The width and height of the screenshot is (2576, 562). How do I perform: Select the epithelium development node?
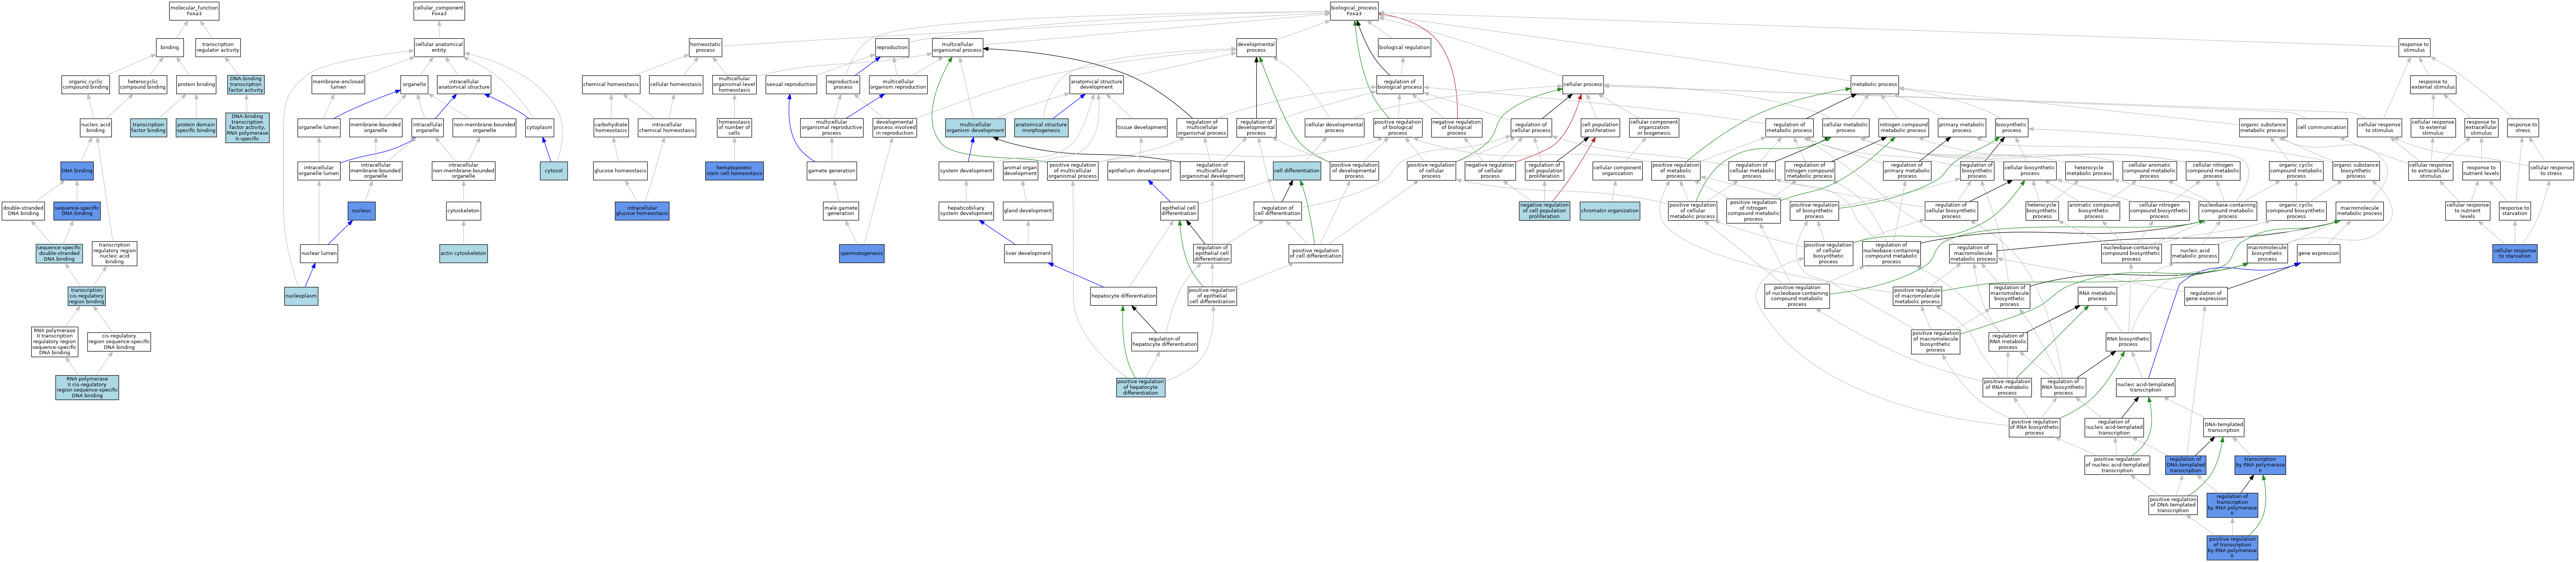(1139, 171)
